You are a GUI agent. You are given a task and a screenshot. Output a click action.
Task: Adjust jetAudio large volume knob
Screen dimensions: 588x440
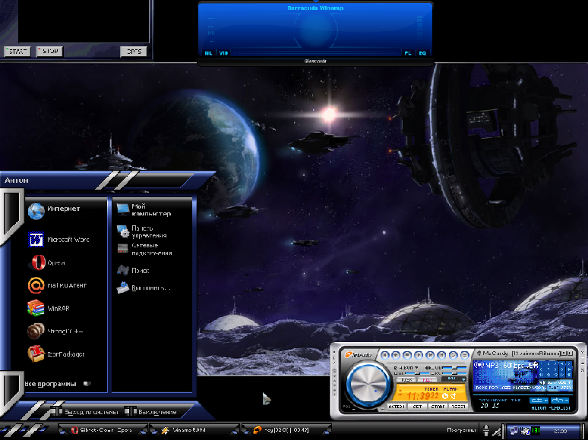[368, 384]
